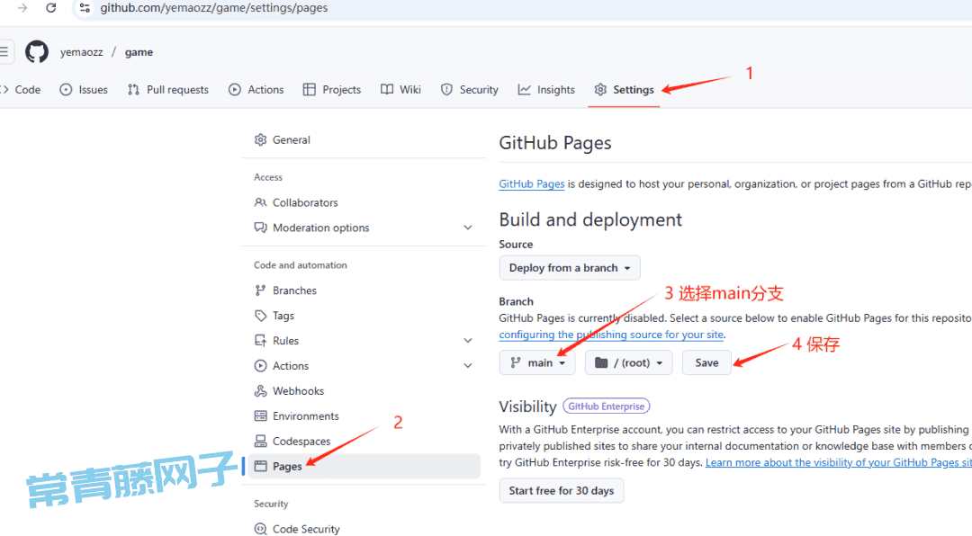
Task: Click the Settings gear icon in repo tabs
Action: coord(600,90)
